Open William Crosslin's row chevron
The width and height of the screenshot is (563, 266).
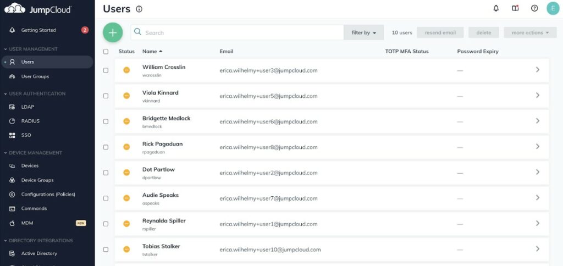click(538, 70)
